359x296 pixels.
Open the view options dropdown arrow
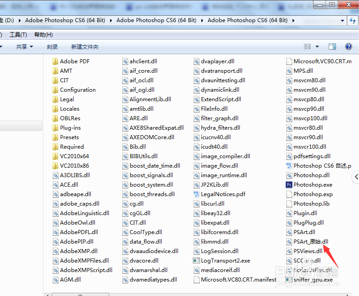tap(317, 47)
